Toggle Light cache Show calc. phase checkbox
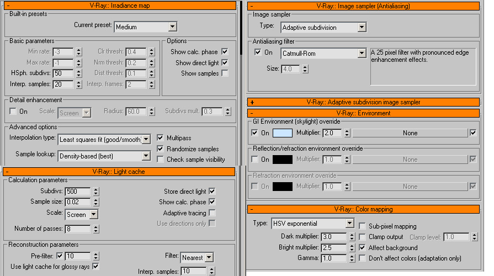 point(212,201)
